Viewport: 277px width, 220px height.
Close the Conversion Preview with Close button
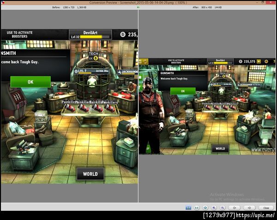click(x=266, y=208)
